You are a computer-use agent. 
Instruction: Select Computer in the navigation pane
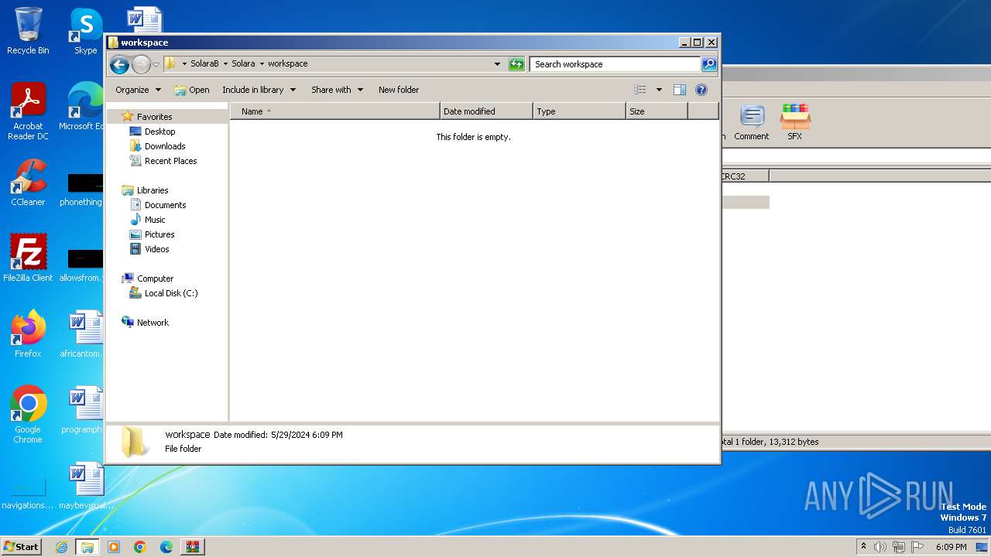(155, 278)
